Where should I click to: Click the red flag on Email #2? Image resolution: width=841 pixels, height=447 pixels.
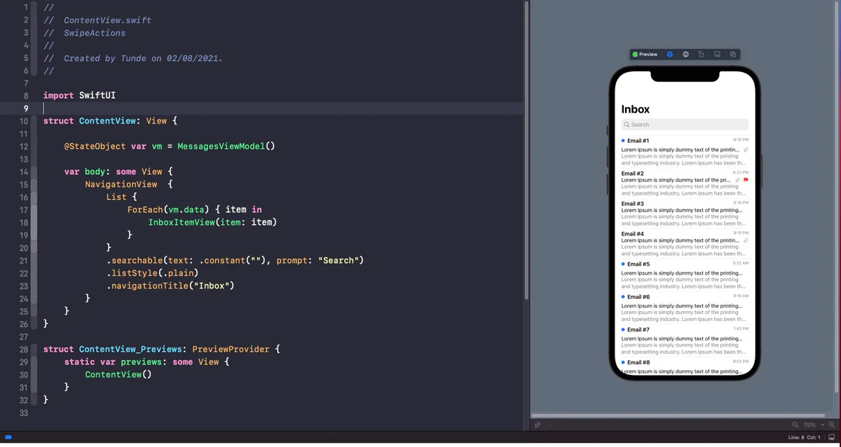[746, 180]
